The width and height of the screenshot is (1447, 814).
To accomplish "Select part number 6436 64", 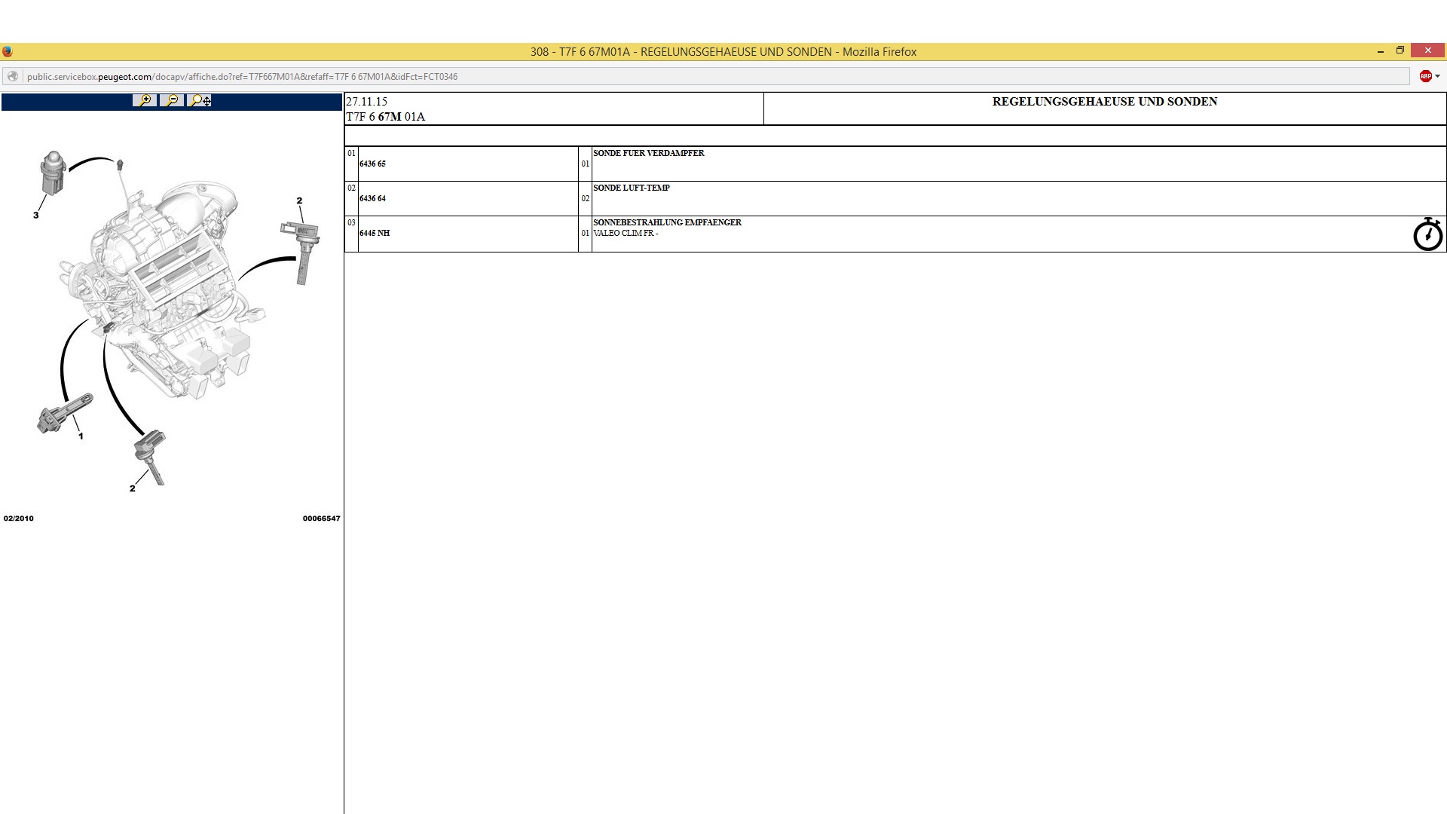I will tap(372, 198).
